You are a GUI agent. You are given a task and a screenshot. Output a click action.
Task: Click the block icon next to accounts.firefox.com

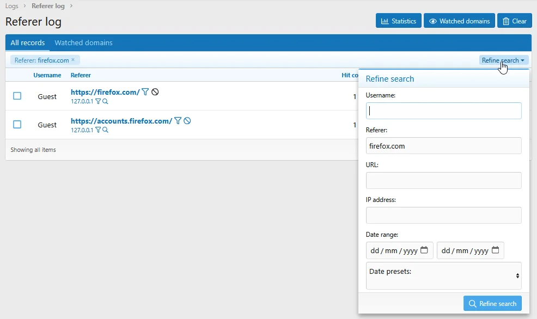point(187,121)
